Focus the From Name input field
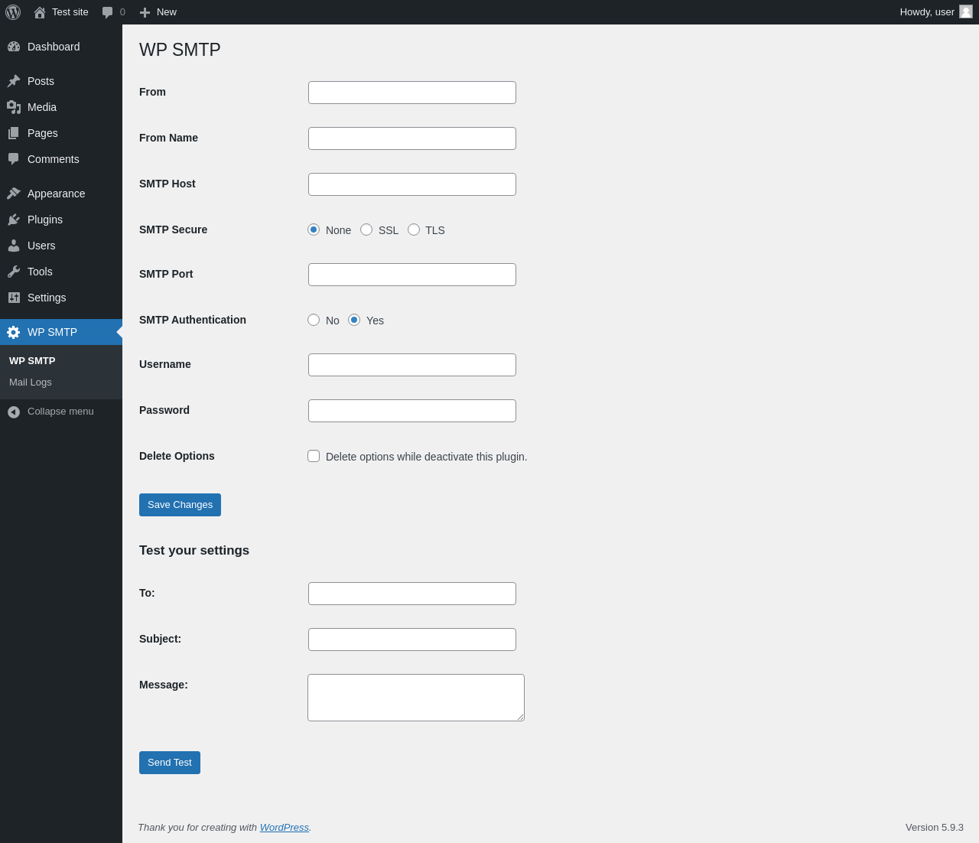 pos(412,138)
